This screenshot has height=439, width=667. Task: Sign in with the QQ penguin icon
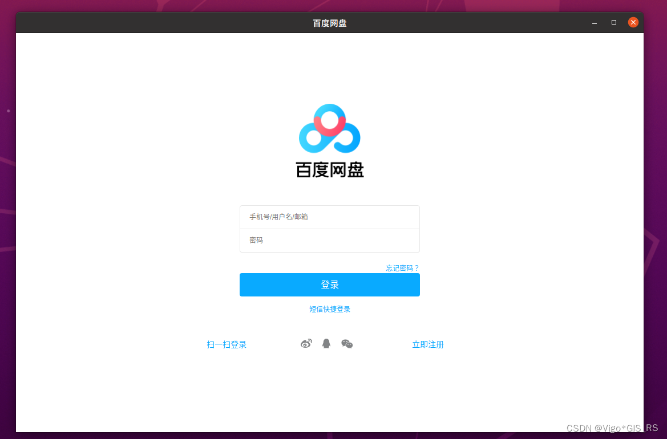[x=326, y=343]
